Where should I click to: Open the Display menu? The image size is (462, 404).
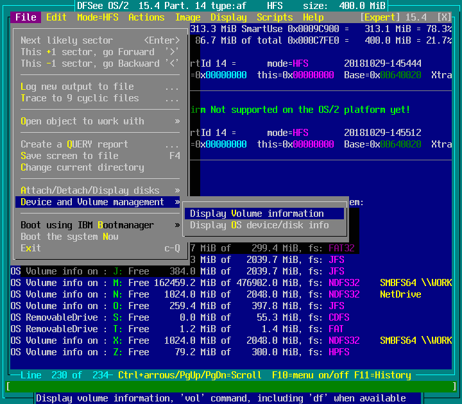(x=228, y=17)
